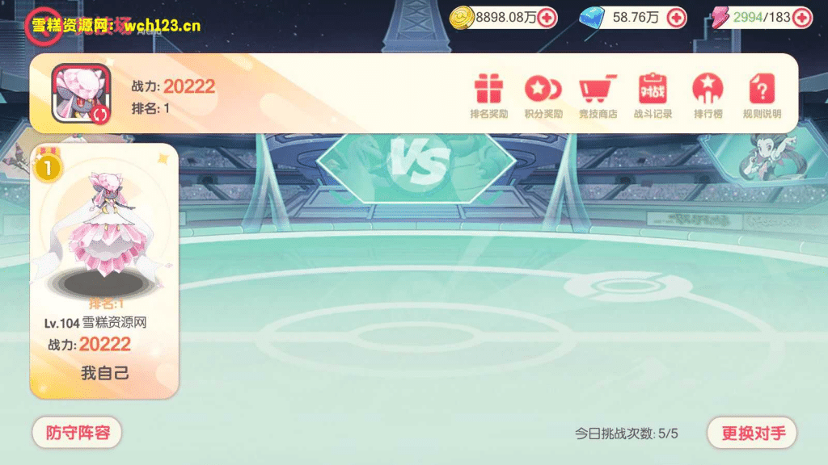Screen dimensions: 828x465
Task: Click the 防守阵容 button
Action: click(x=77, y=433)
